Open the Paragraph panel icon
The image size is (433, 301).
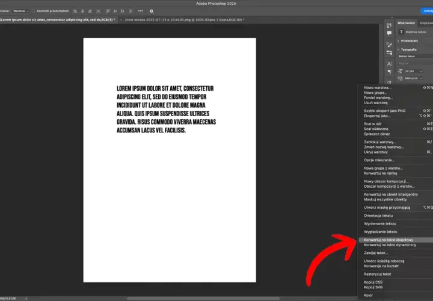point(389,72)
